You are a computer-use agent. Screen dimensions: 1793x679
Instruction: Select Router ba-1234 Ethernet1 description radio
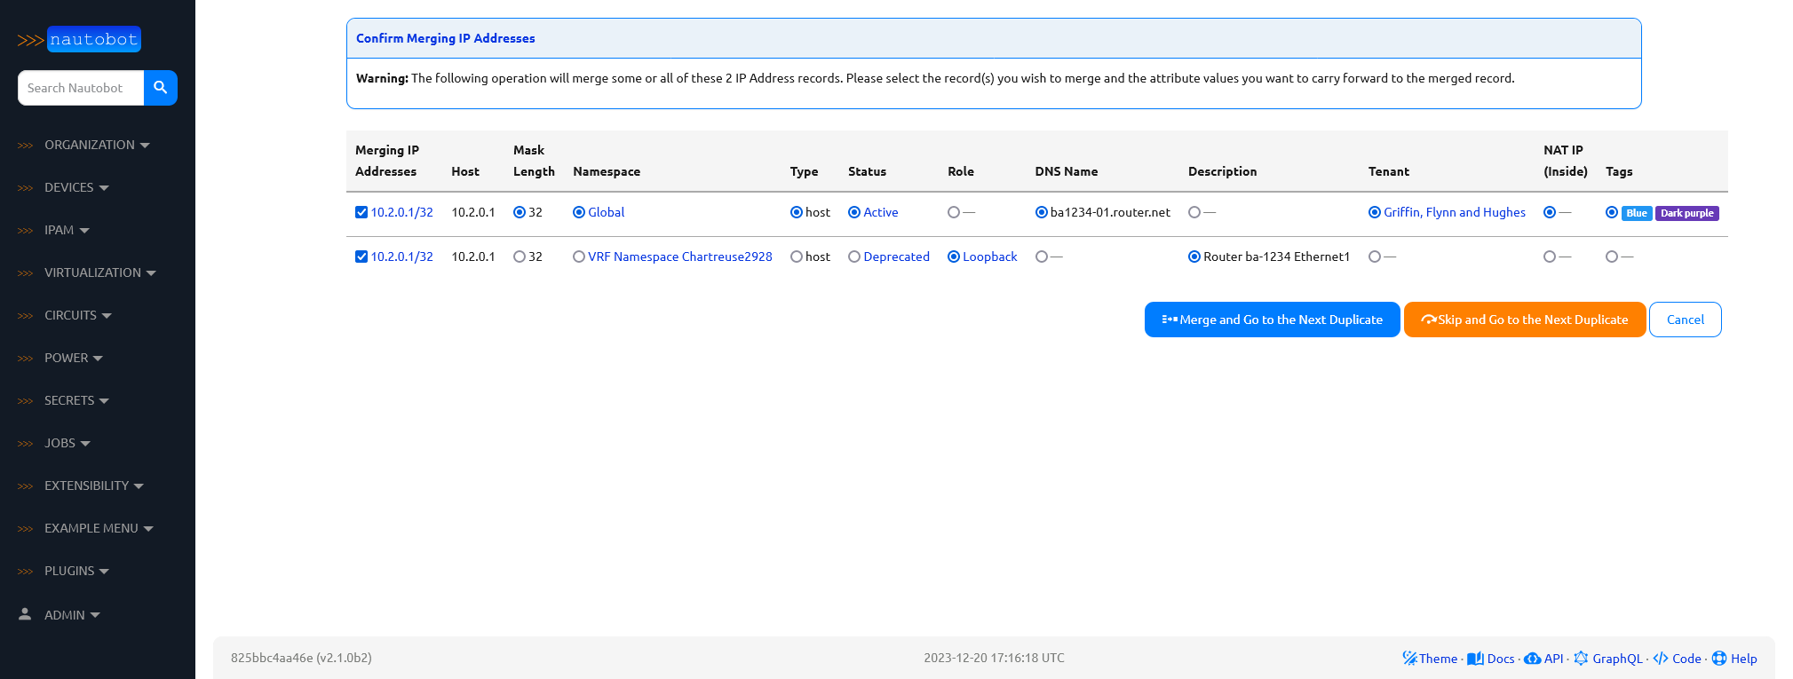1194,257
